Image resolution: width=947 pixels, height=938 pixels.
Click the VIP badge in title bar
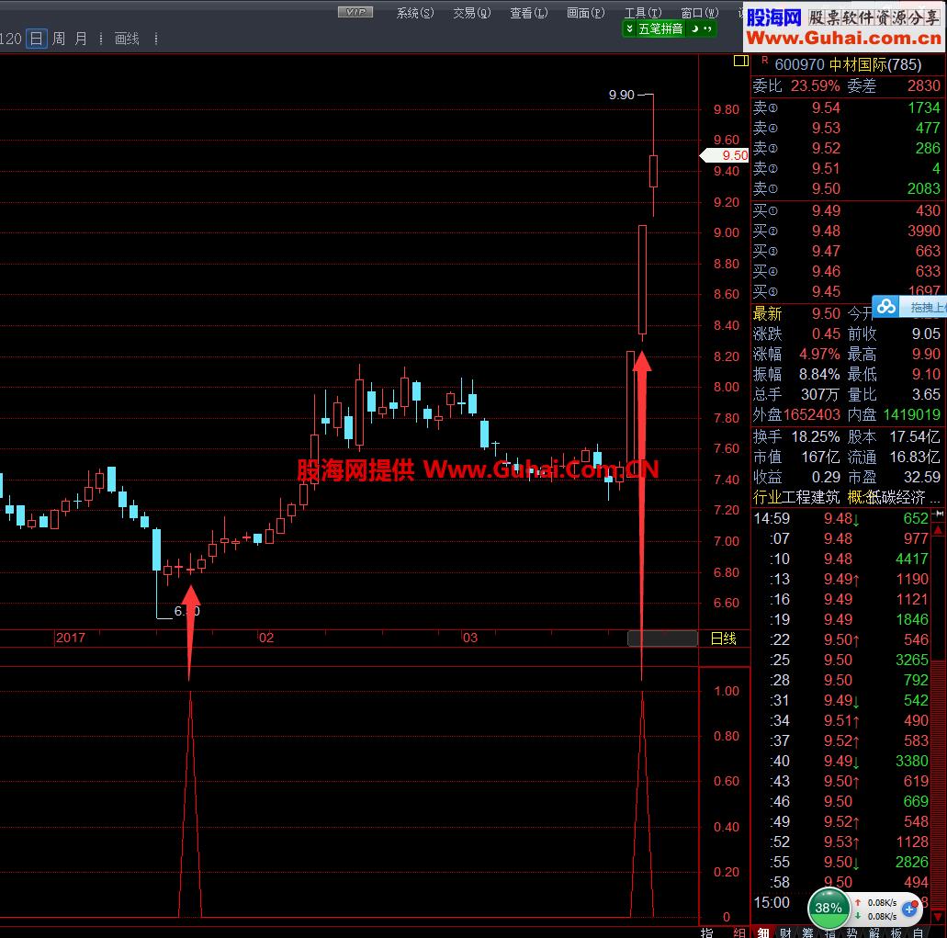coord(355,12)
